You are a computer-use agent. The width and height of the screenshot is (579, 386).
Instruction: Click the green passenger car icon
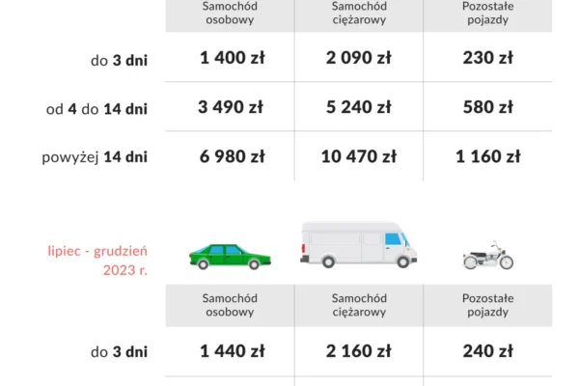[x=230, y=257]
